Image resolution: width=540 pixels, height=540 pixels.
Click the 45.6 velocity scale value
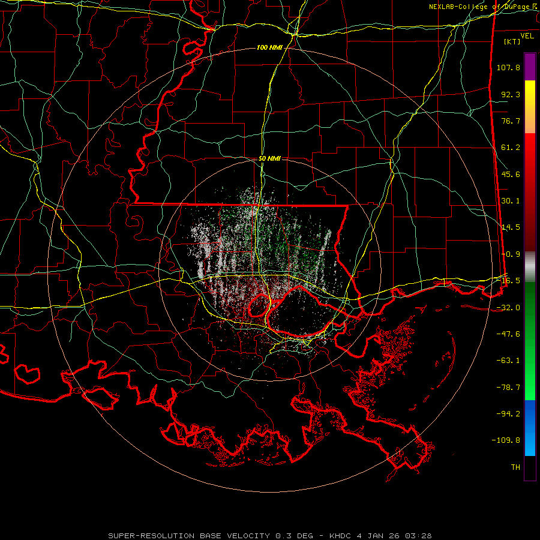(511, 174)
